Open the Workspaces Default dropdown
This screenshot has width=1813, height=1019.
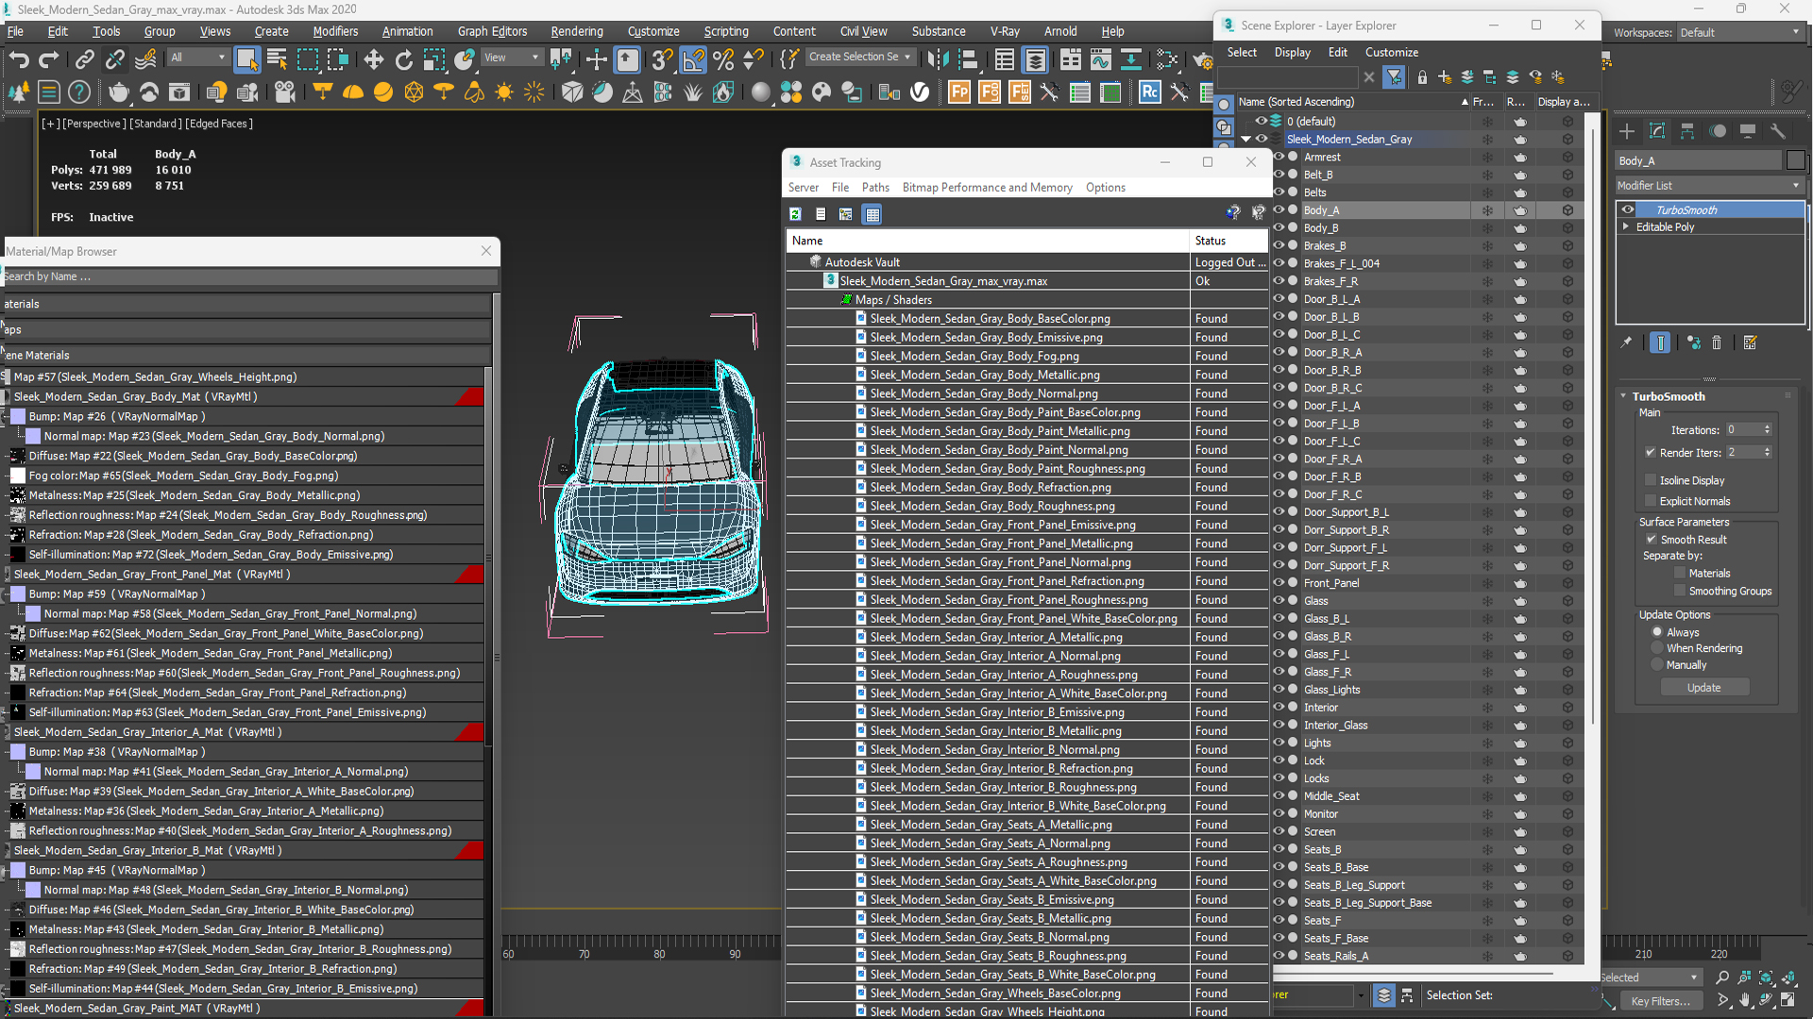click(1739, 32)
